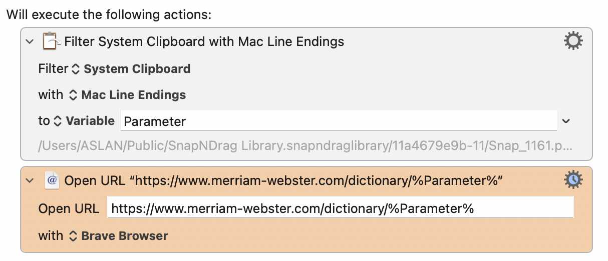Click into the merriam-webster URL text field
Viewport: 608px width, 261px height.
click(341, 208)
